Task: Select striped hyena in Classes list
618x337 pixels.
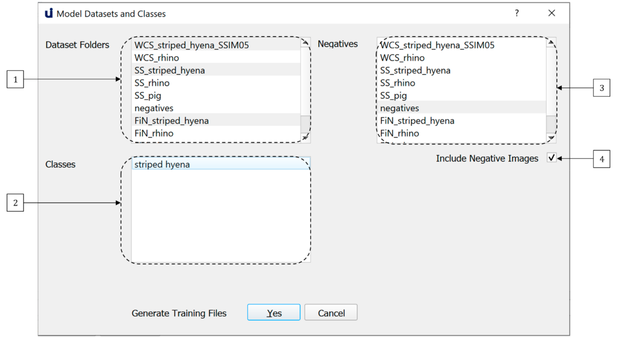Action: (x=162, y=165)
